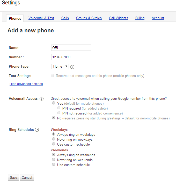Collapse with Hide advanced settings link
This screenshot has height=186, width=176.
(x=26, y=84)
